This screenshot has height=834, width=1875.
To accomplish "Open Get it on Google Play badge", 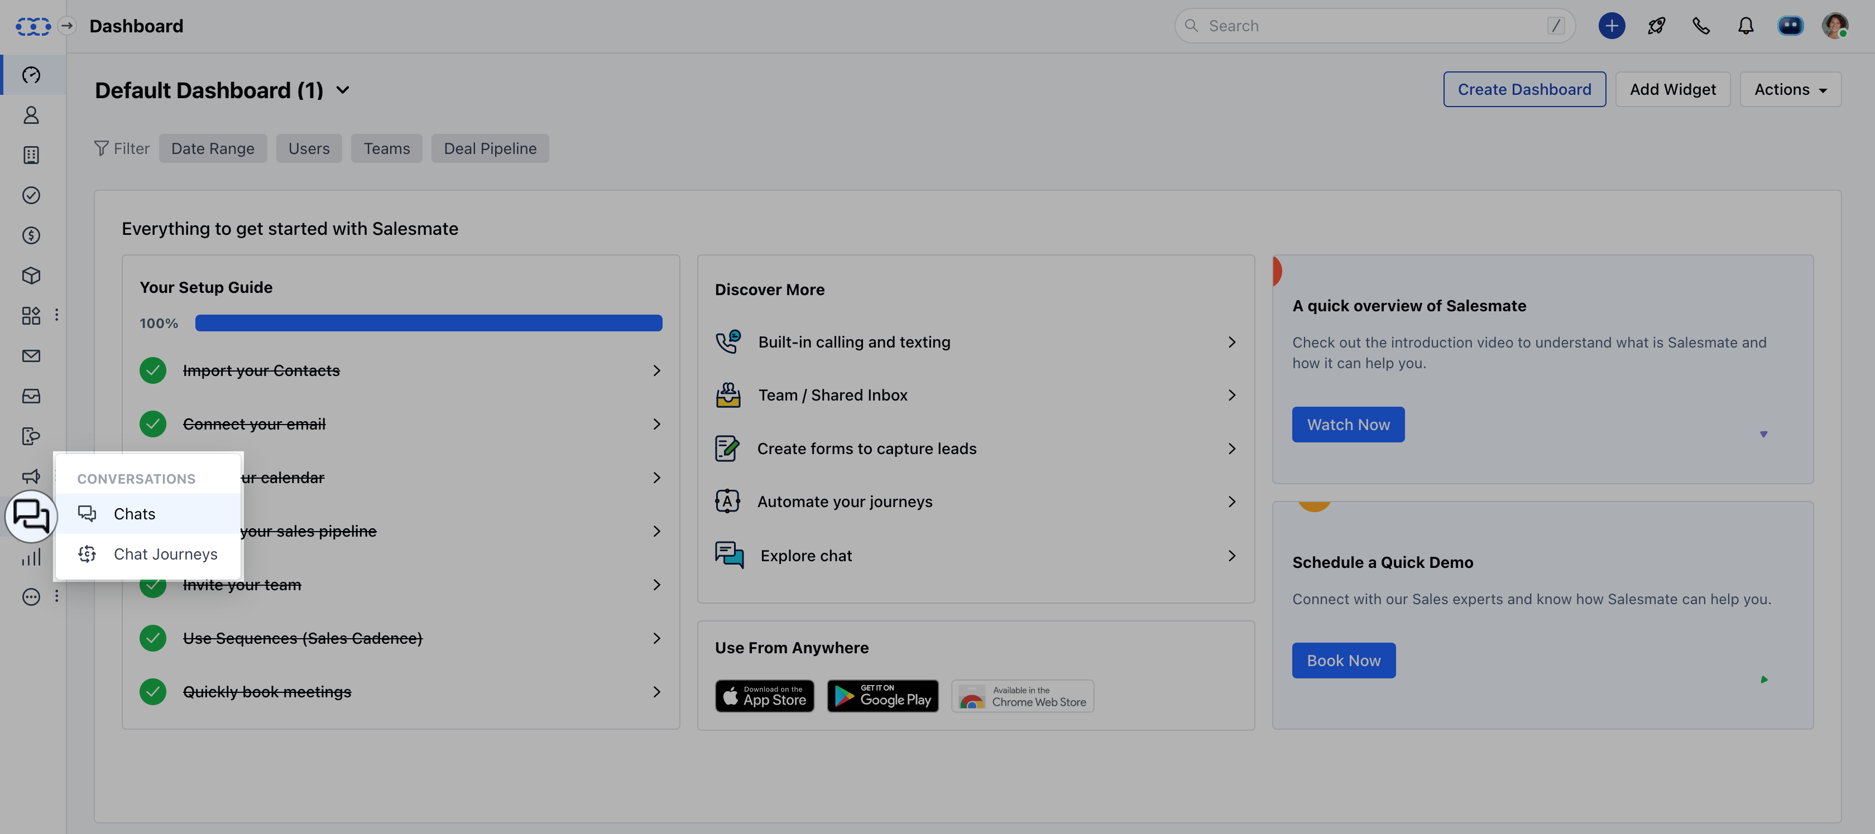I will (882, 695).
